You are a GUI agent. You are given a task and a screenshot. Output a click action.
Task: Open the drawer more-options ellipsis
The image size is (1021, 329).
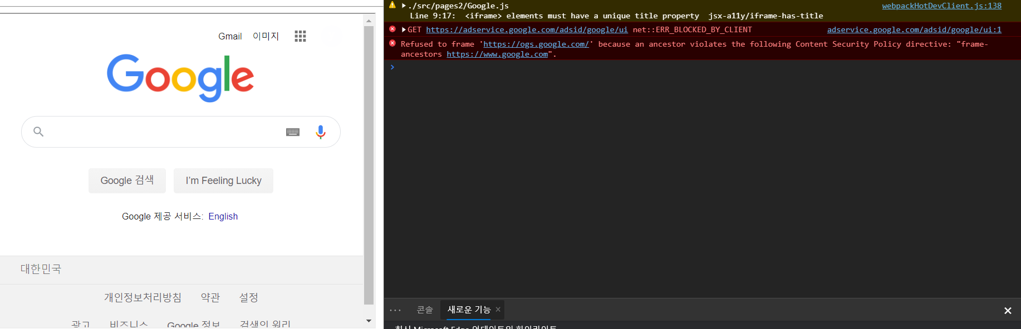[x=395, y=310]
